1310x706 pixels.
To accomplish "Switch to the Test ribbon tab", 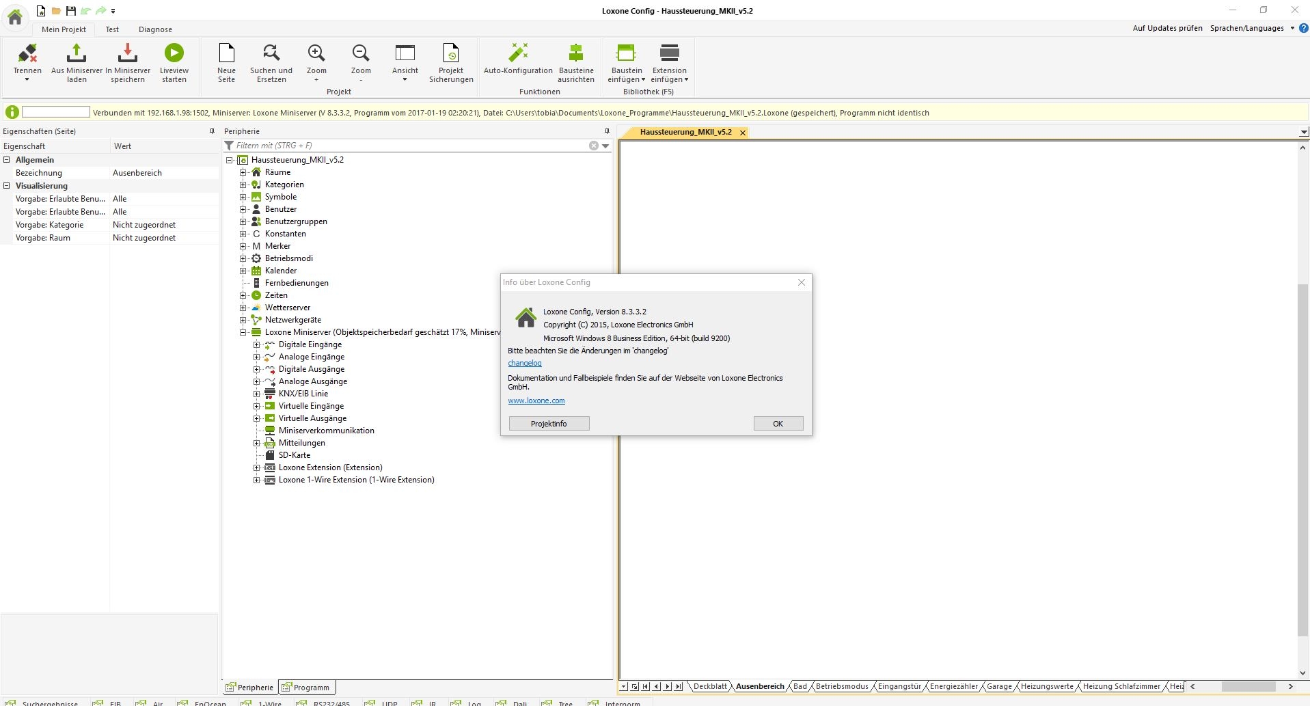I will (112, 29).
